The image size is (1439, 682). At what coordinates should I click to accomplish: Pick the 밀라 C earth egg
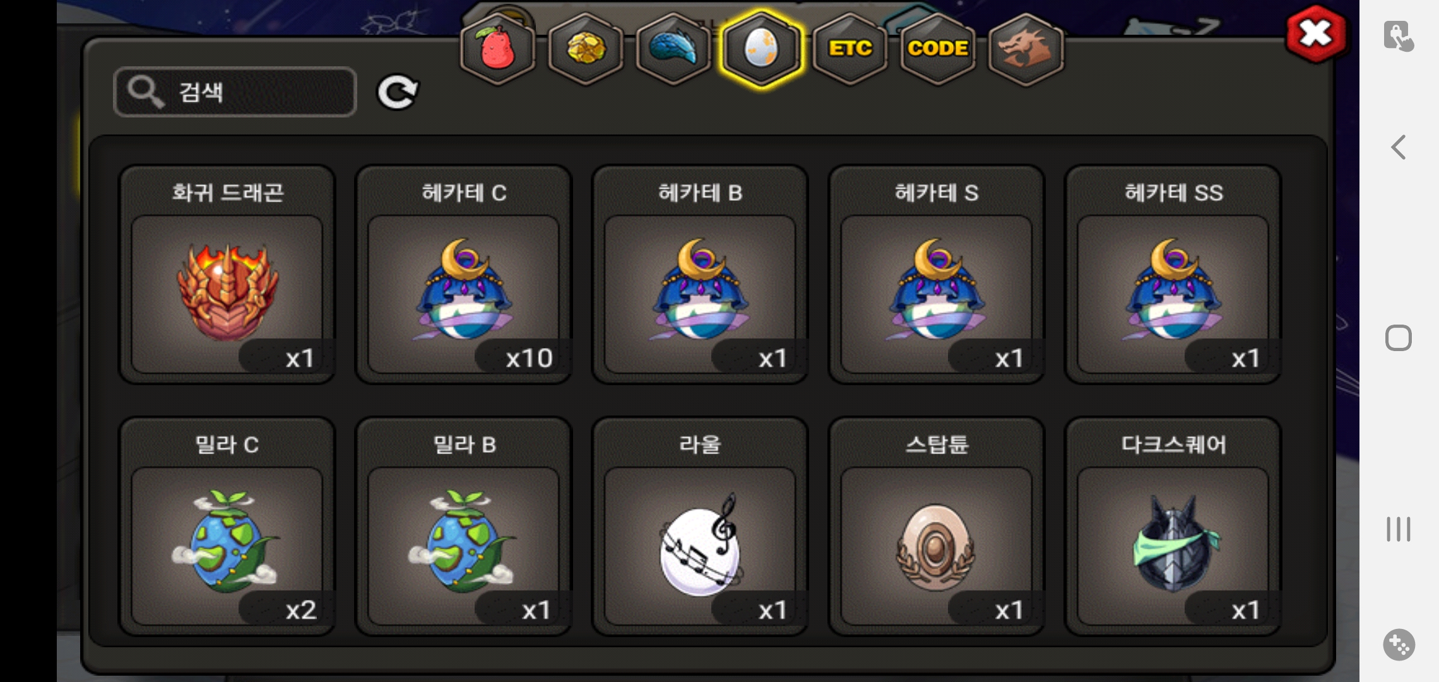(x=227, y=527)
